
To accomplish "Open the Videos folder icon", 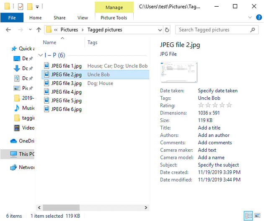I will pos(17,128).
